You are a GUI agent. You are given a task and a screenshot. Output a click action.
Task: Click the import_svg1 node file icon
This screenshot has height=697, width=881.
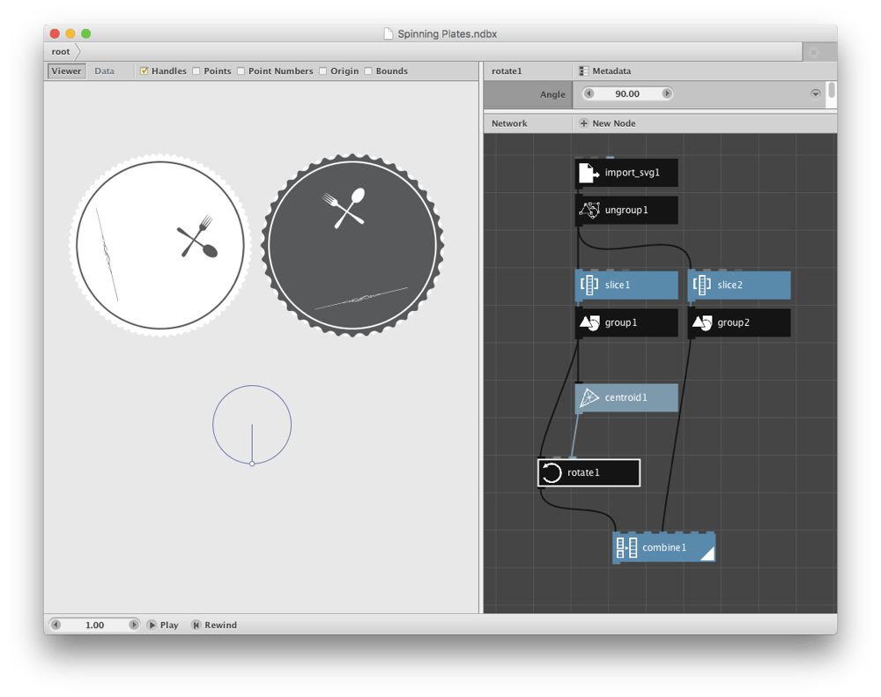point(589,173)
